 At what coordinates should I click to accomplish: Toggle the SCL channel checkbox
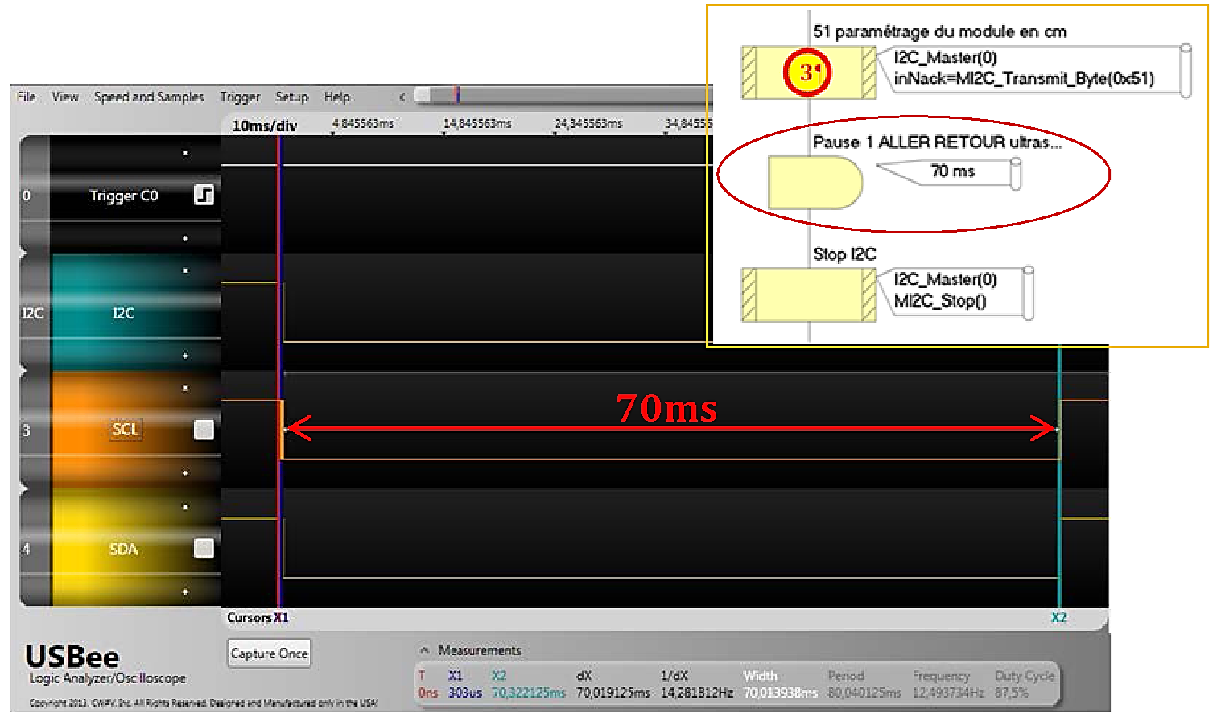[204, 430]
